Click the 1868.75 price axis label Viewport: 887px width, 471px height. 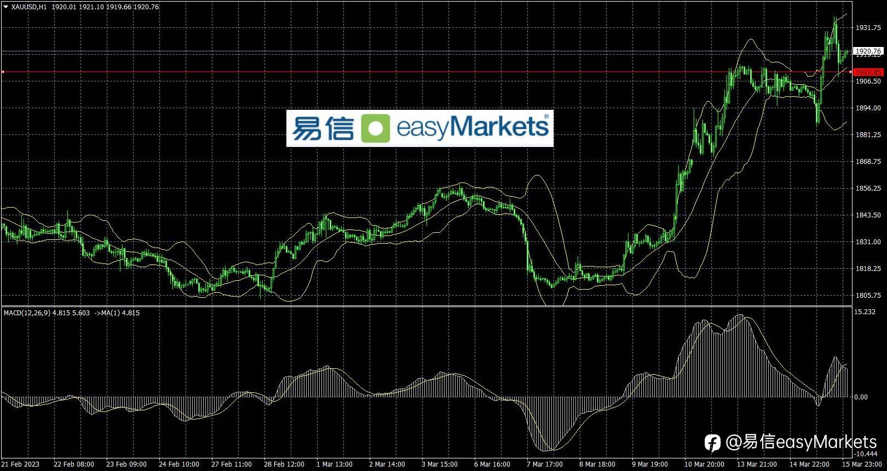pyautogui.click(x=868, y=162)
